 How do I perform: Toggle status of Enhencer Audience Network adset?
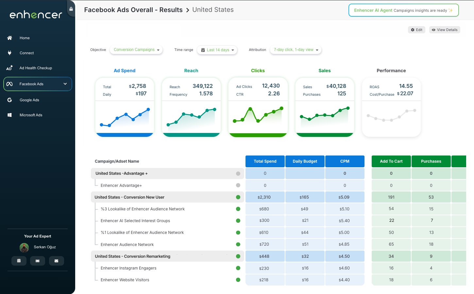[x=238, y=244]
